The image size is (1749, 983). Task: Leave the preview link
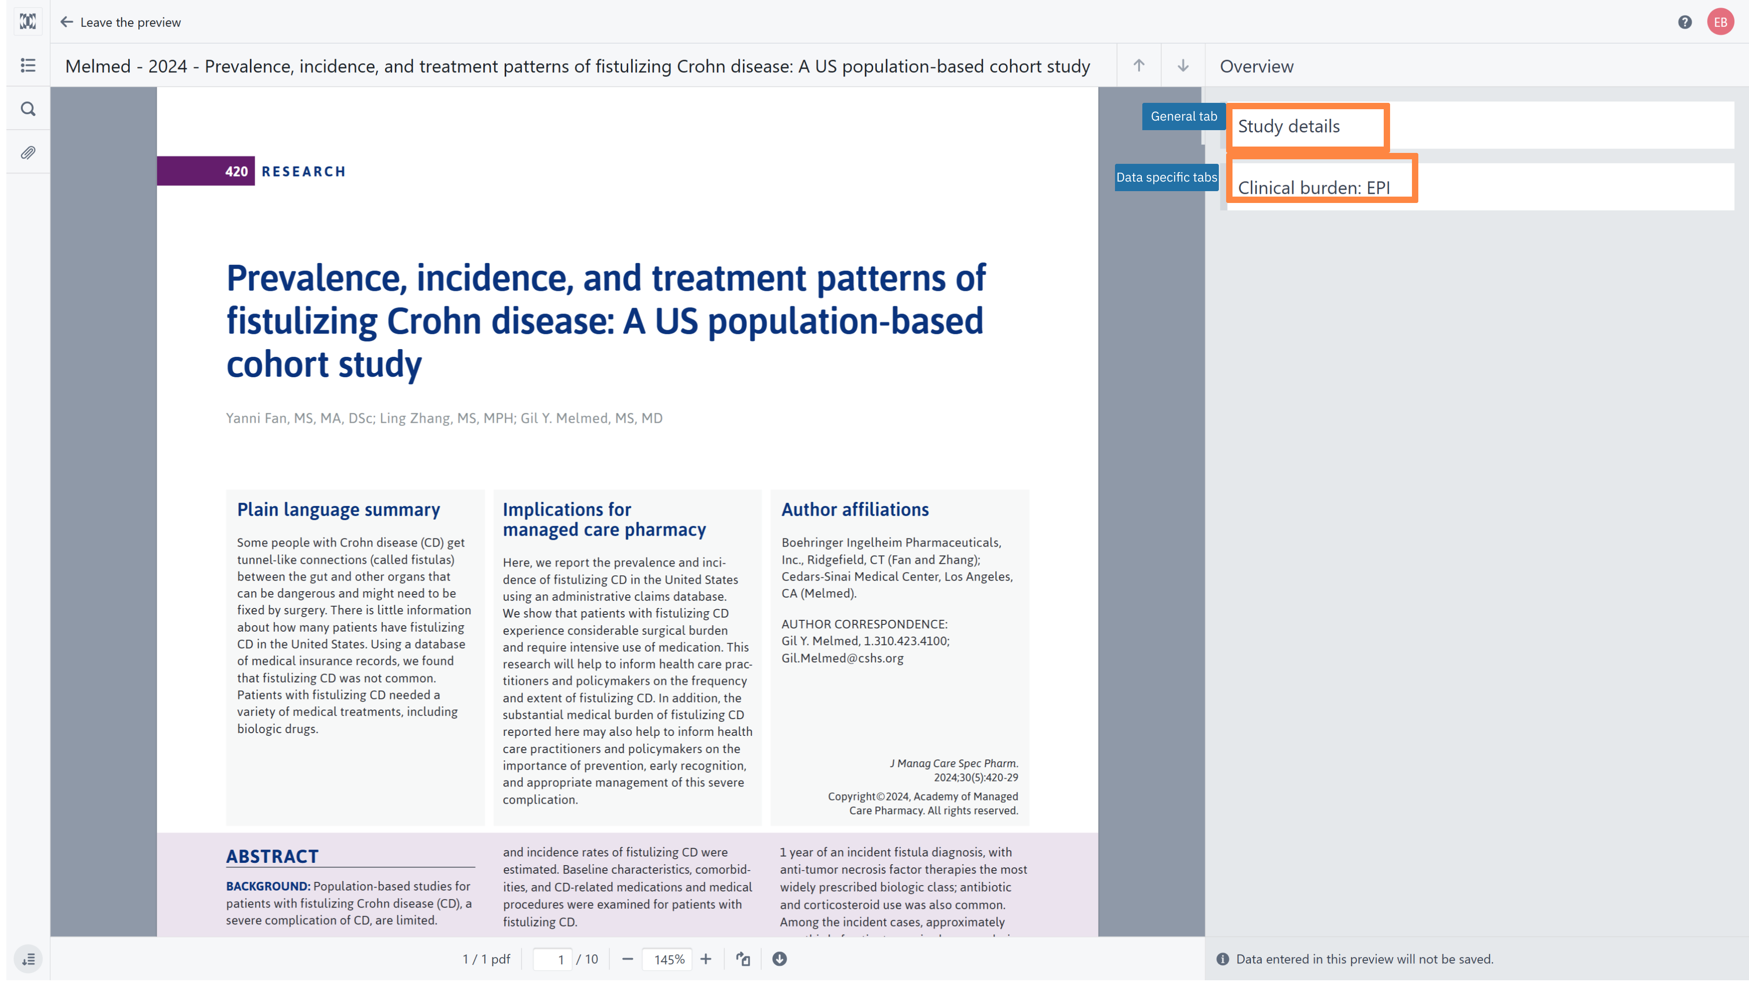130,22
